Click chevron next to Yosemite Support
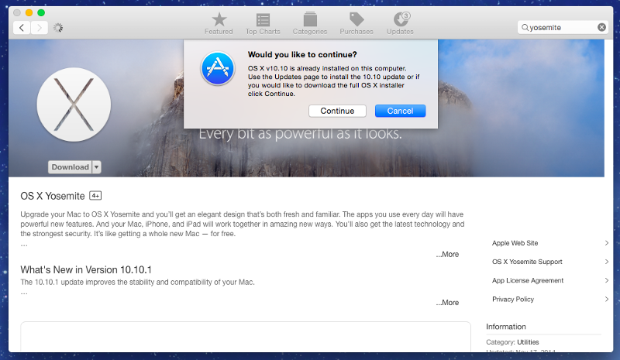 [x=607, y=262]
